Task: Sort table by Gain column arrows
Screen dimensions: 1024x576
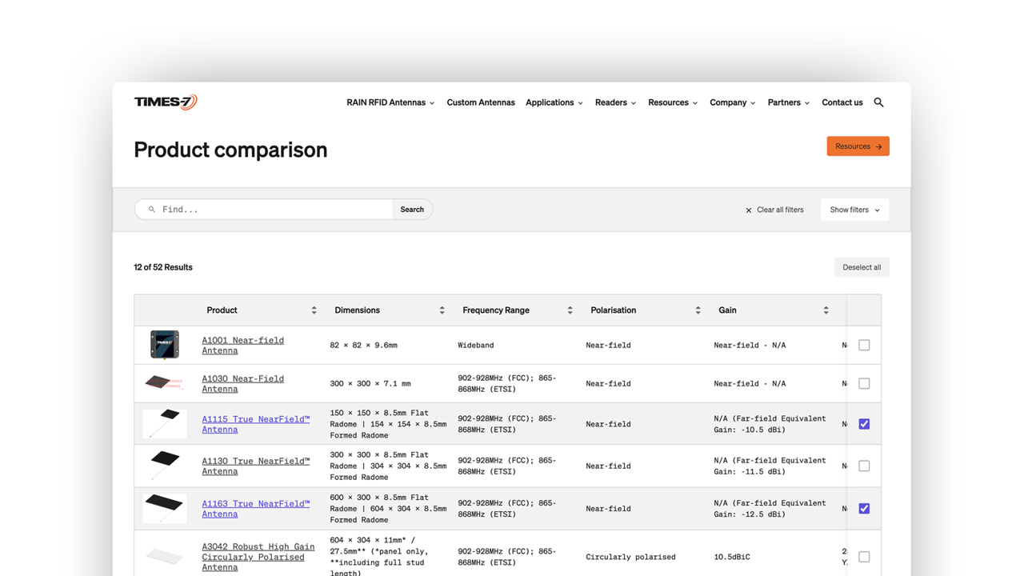Action: (x=826, y=310)
